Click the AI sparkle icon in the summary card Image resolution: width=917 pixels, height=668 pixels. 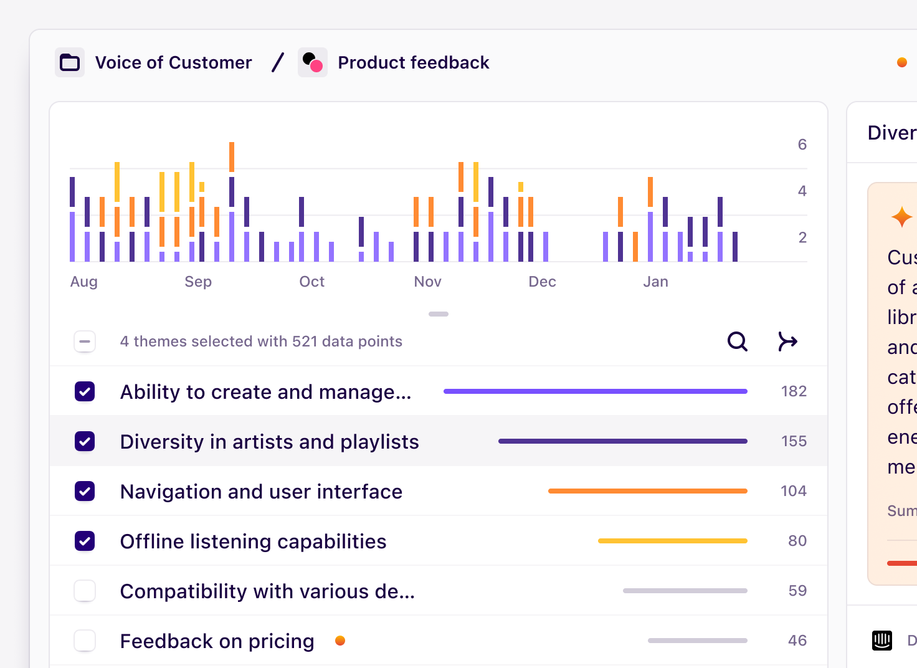coord(901,217)
